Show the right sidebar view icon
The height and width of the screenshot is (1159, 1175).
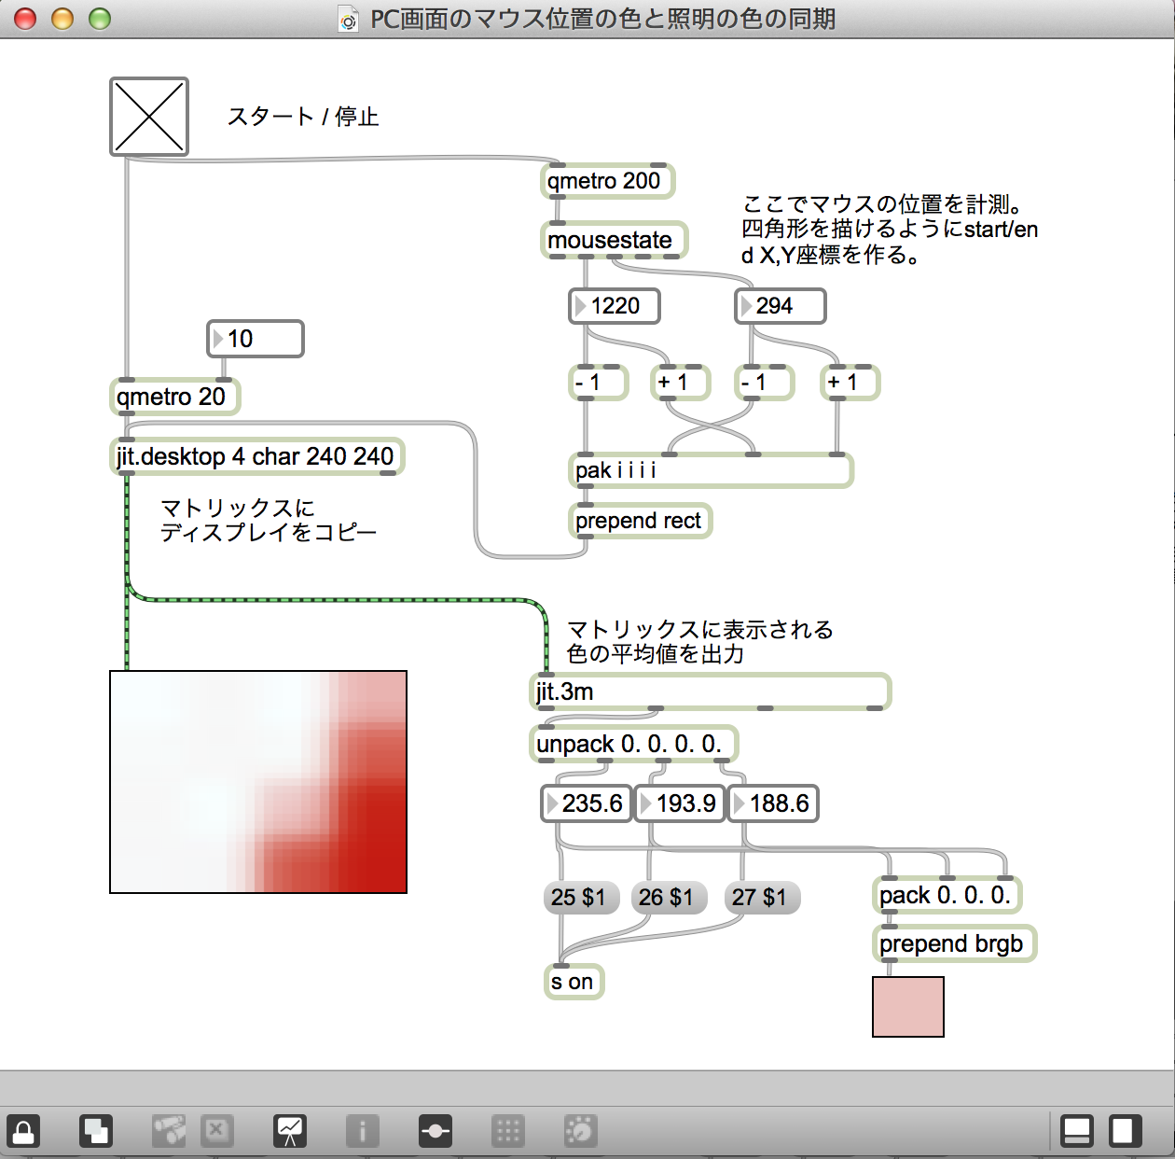coord(1125,1131)
